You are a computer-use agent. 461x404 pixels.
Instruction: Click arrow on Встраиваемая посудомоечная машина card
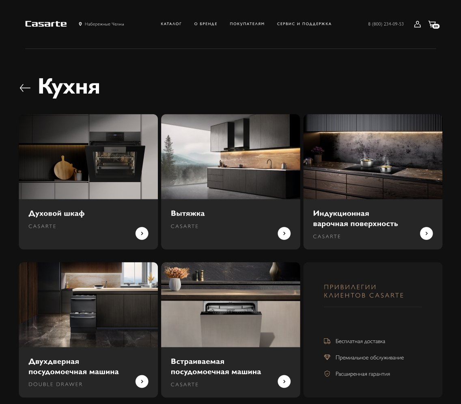[284, 381]
